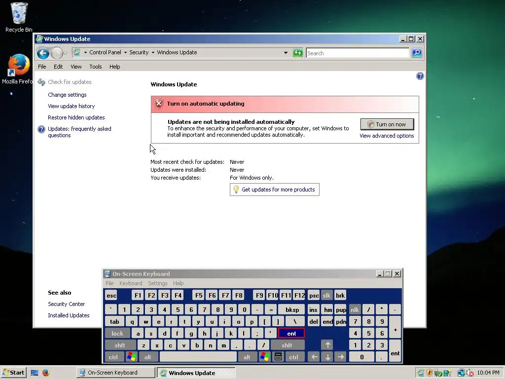Open the File menu in Windows Update
The height and width of the screenshot is (379, 505).
42,67
